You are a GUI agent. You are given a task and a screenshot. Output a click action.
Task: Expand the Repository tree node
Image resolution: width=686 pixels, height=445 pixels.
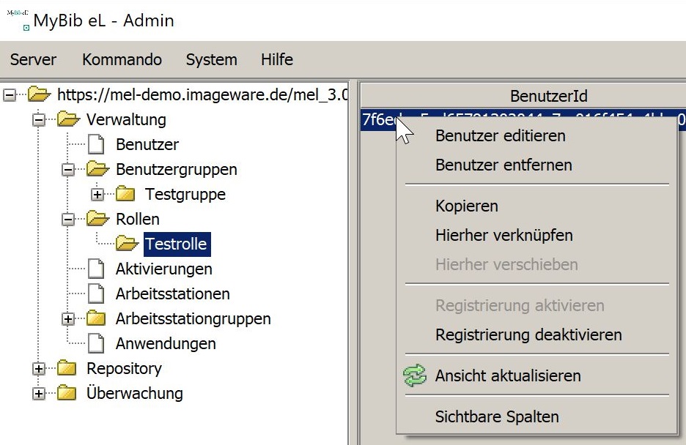coord(39,369)
